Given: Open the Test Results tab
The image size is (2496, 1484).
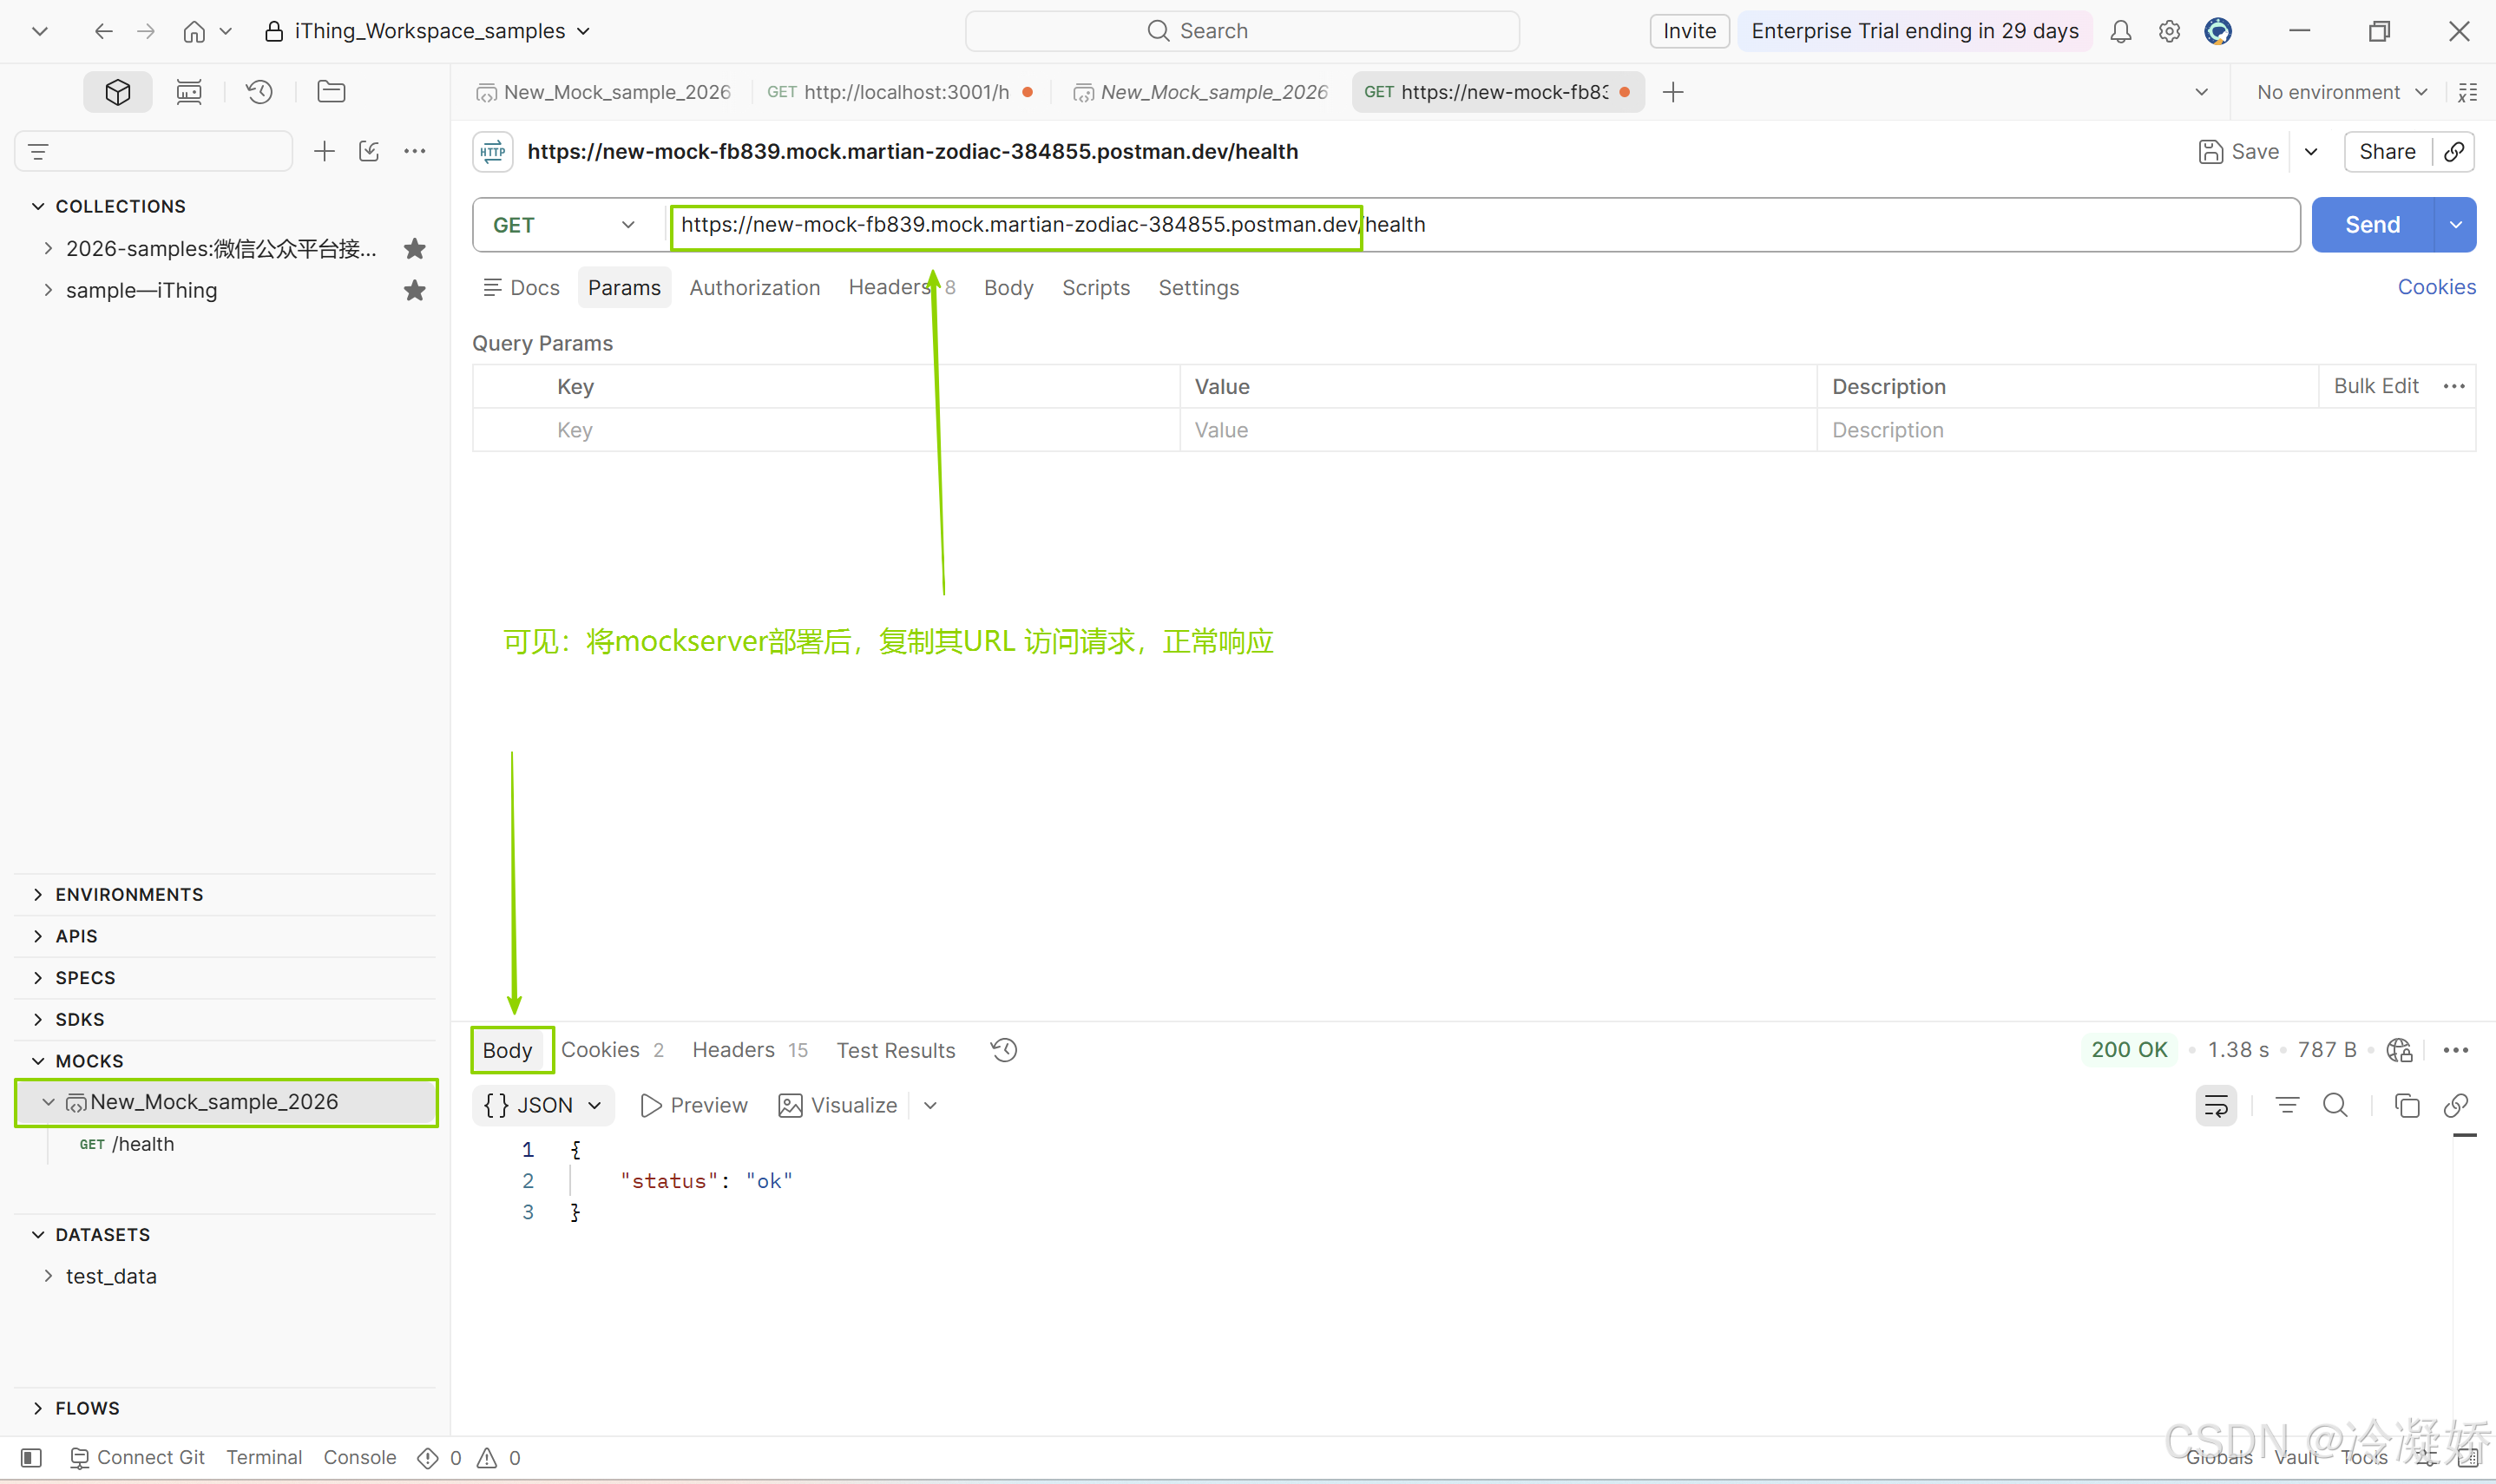Looking at the screenshot, I should coord(896,1050).
